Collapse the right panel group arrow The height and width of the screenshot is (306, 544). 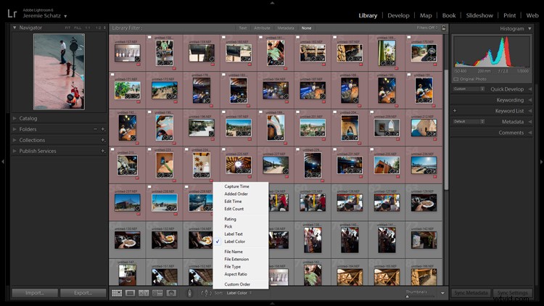click(541, 161)
